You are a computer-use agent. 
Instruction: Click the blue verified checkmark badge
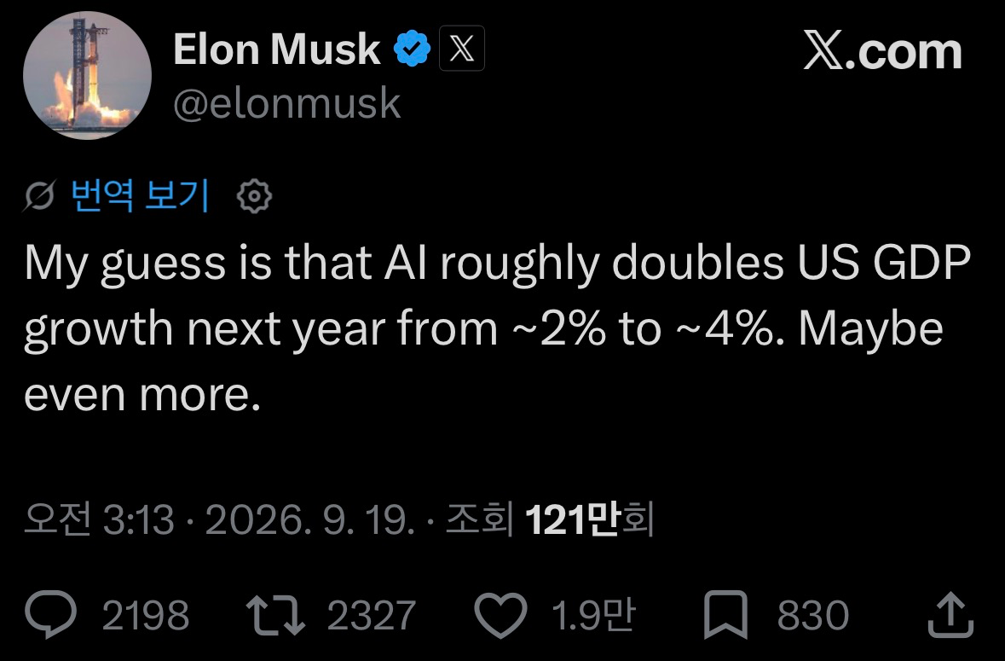click(x=412, y=49)
